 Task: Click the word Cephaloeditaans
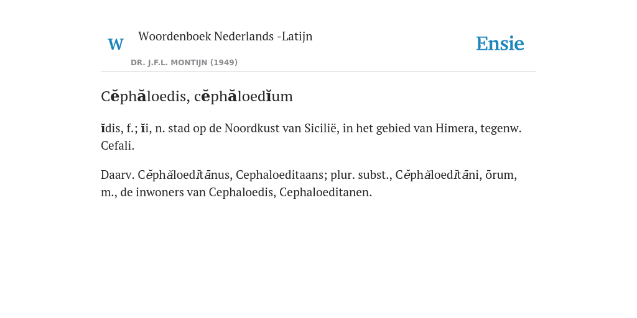[x=282, y=175]
